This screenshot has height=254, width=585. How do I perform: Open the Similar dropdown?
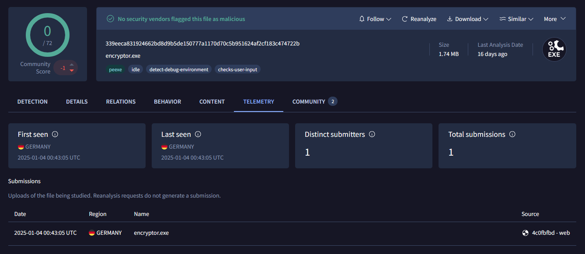[x=516, y=19]
